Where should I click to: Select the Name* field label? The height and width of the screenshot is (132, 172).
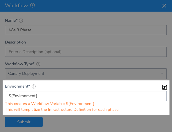click(11, 20)
